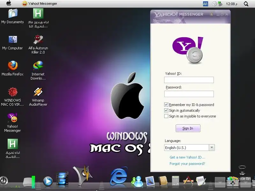Click the drive icon with green bar in dock
This screenshot has width=255, height=191.
[29, 182]
